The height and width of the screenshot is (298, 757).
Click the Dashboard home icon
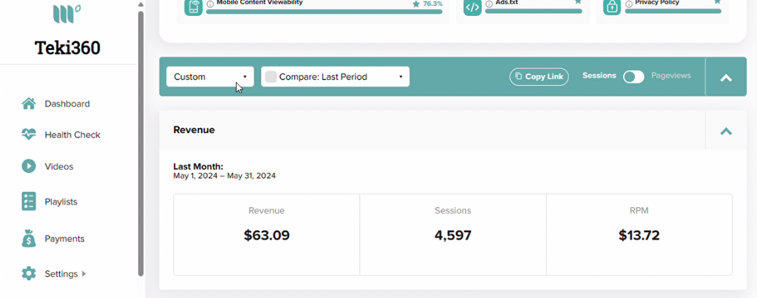click(29, 104)
